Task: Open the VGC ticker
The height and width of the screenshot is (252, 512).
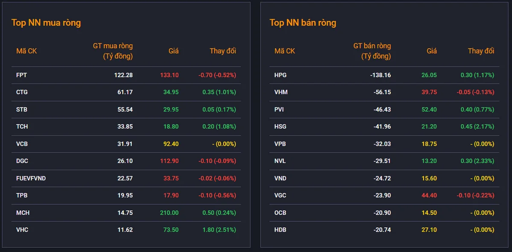Action: [280, 196]
